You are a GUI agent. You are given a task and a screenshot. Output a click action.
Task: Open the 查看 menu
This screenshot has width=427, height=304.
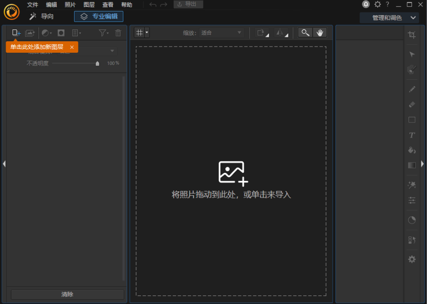(108, 5)
